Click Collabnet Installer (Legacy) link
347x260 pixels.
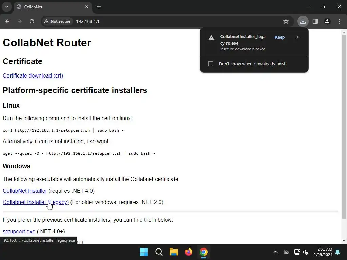point(36,202)
